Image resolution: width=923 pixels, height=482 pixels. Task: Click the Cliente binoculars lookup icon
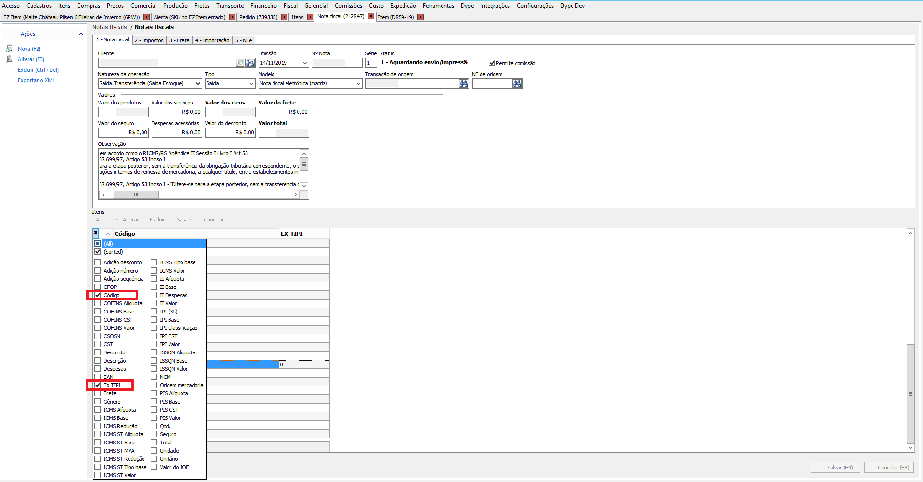250,63
